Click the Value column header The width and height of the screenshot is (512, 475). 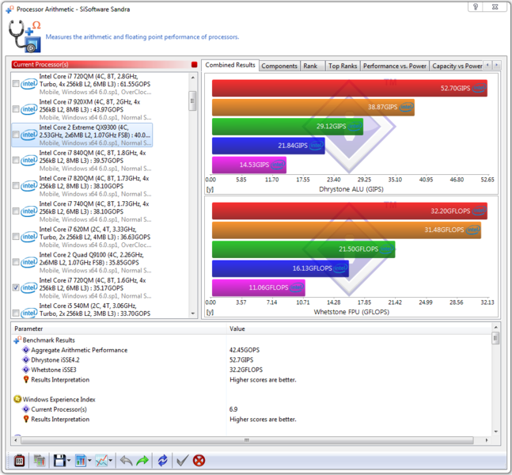pos(358,329)
